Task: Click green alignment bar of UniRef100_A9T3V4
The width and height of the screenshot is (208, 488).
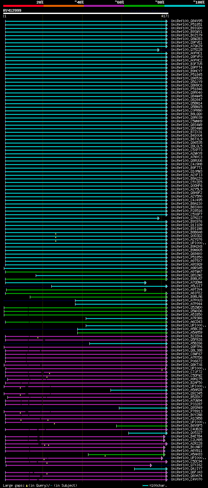Action: (x=76, y=289)
